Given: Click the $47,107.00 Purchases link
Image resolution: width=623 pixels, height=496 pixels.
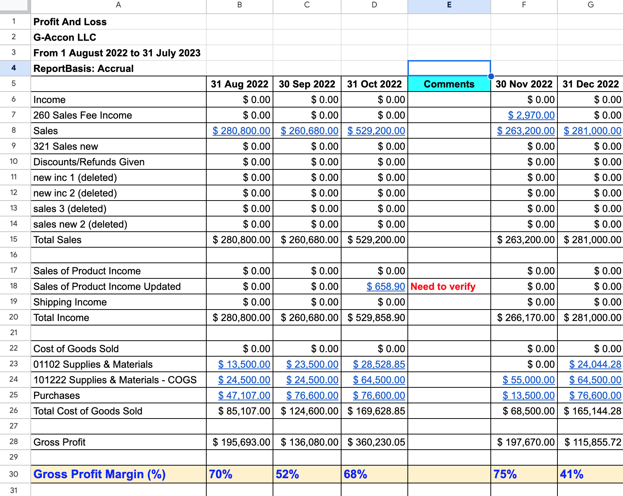Looking at the screenshot, I should (244, 396).
